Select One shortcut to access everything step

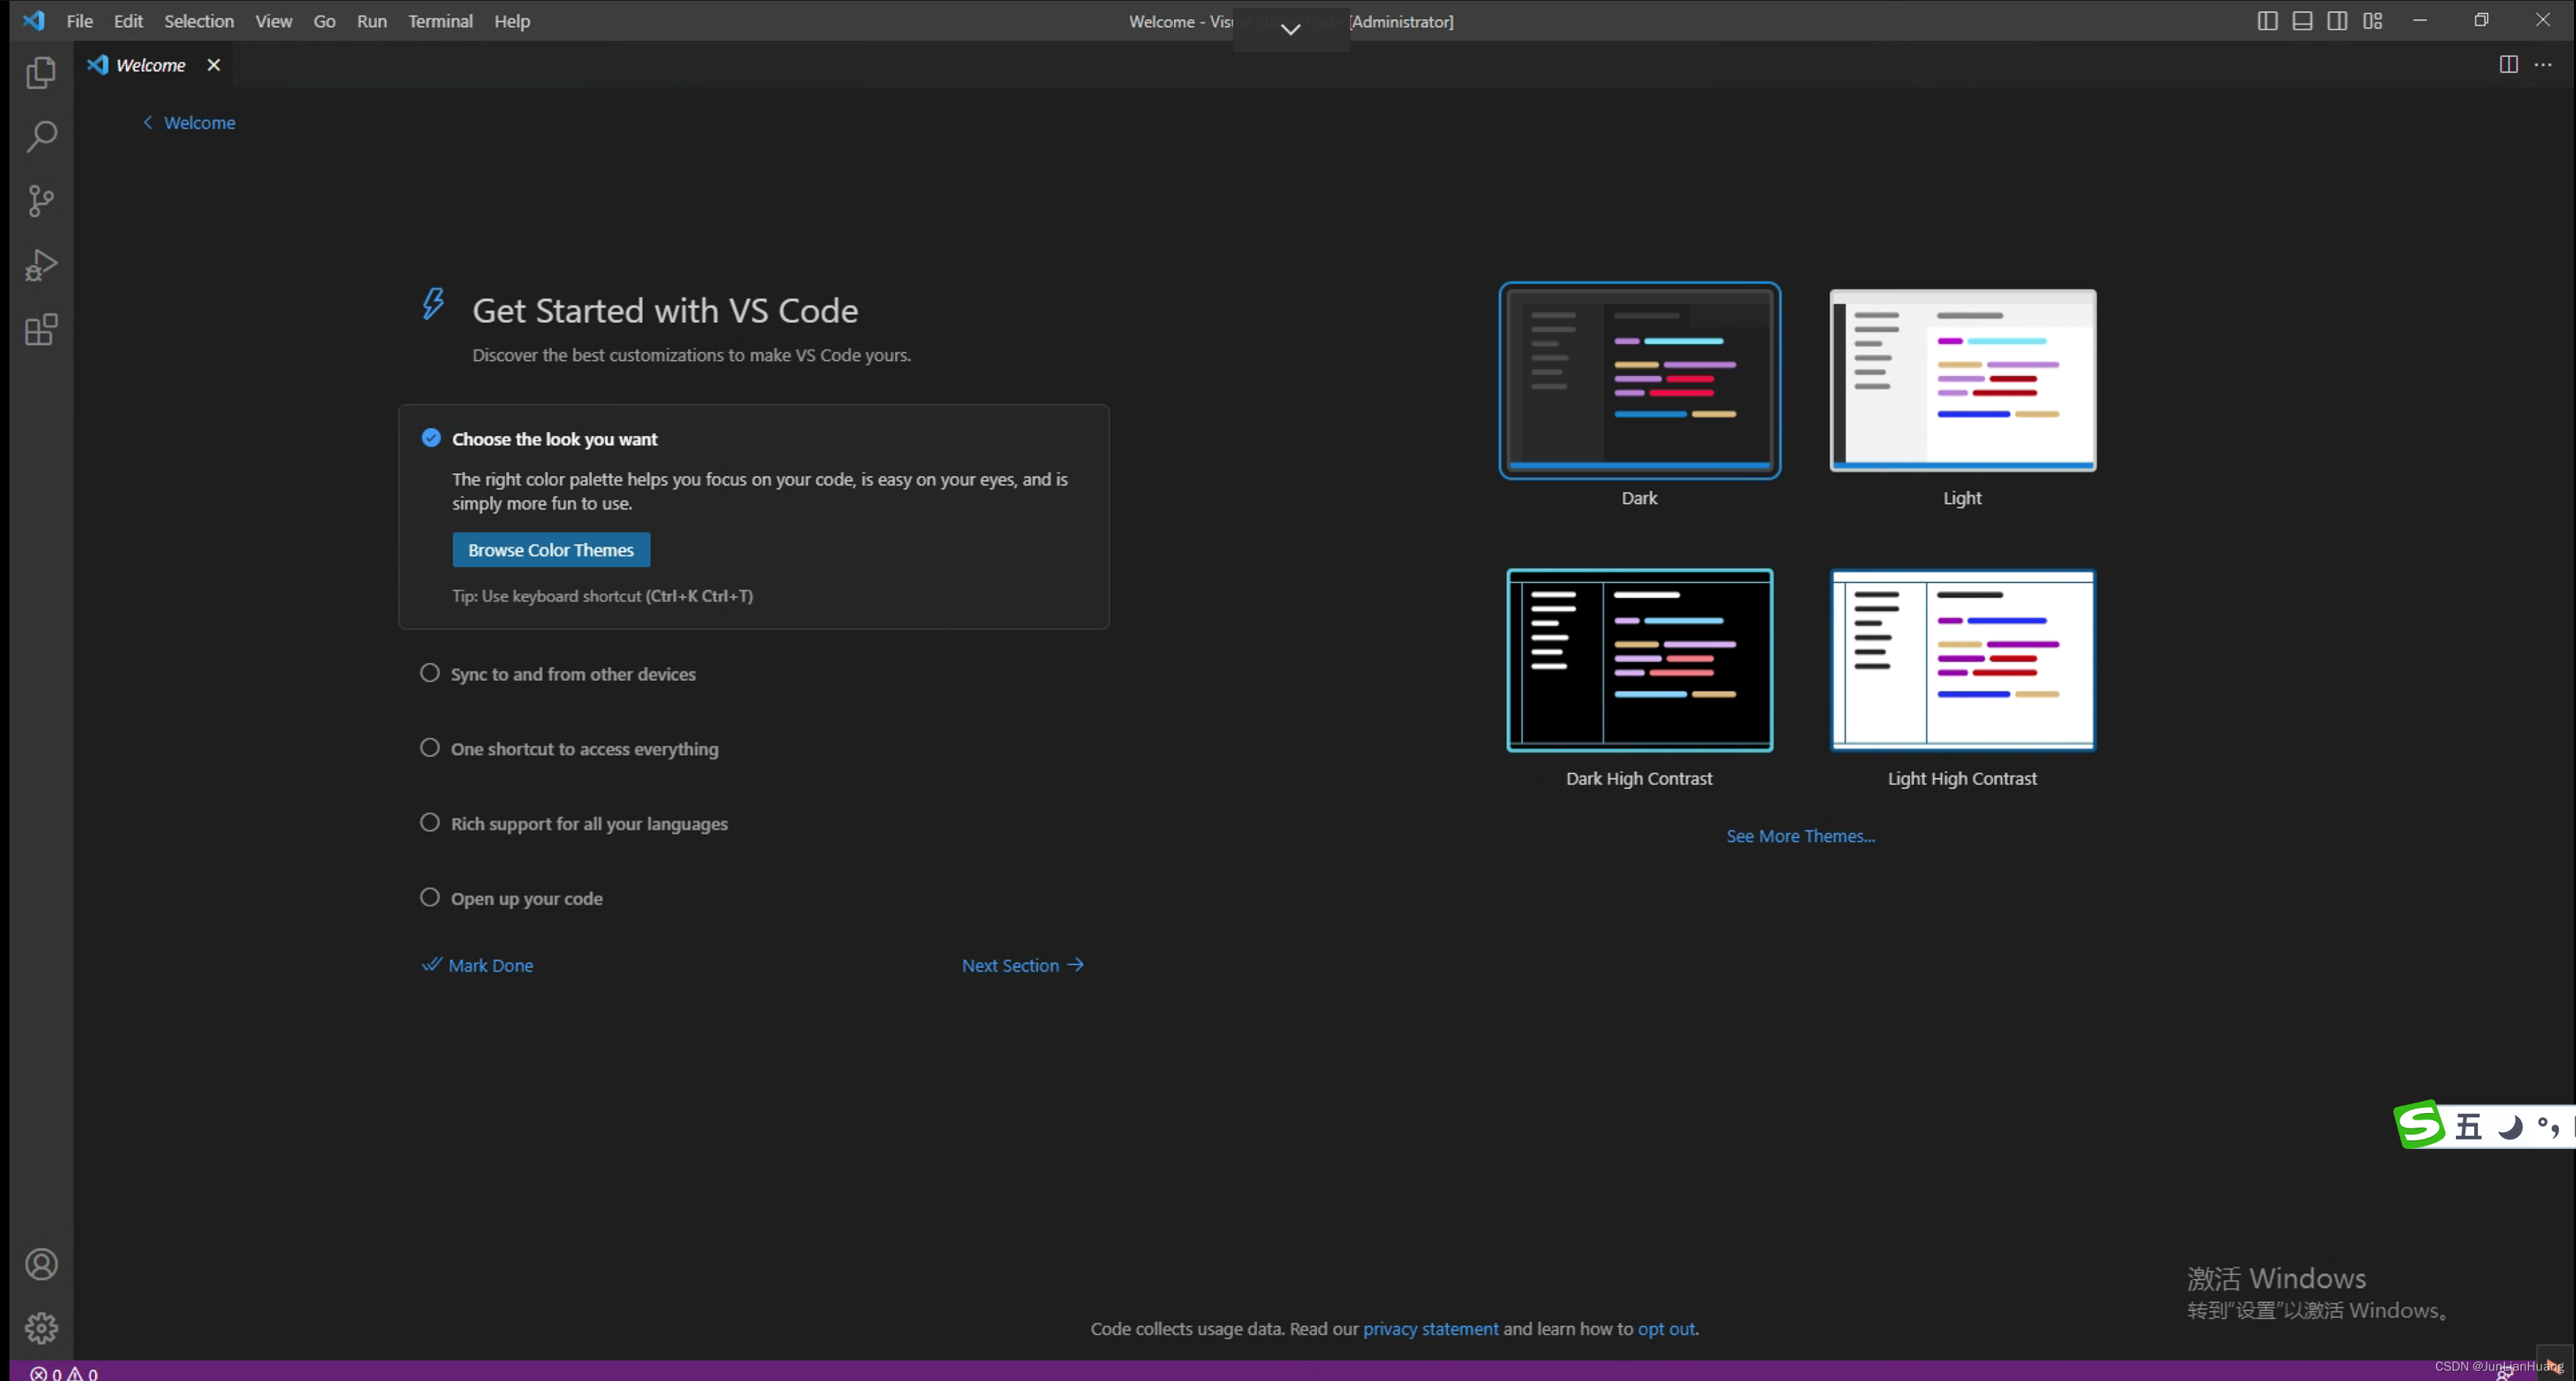click(584, 749)
